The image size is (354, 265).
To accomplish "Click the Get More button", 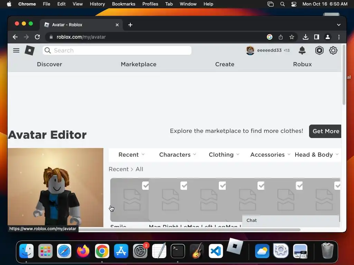I will click(325, 131).
